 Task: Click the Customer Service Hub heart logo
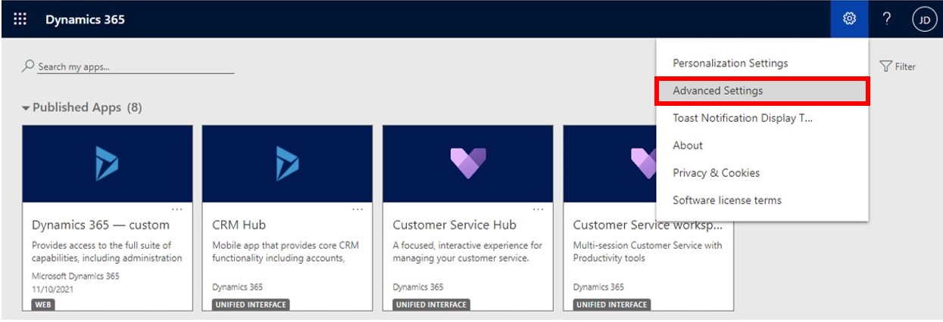467,163
